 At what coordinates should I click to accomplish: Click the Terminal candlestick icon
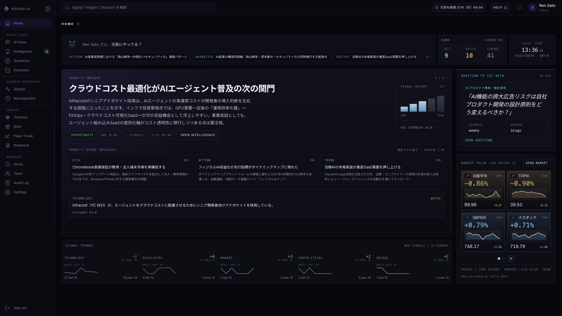tap(8, 117)
